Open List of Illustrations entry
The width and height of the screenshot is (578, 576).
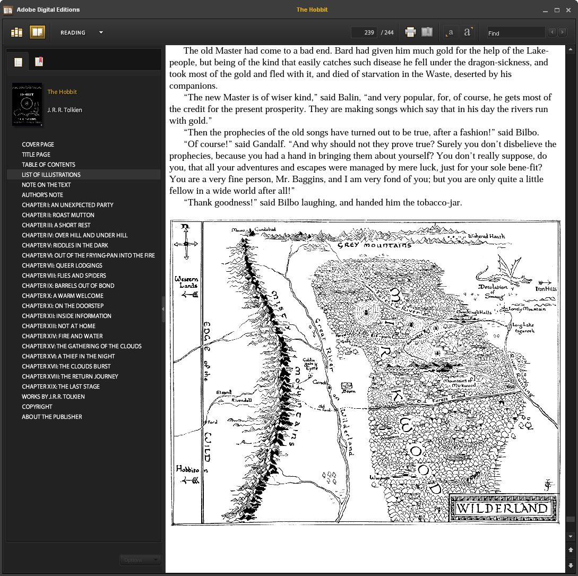coord(51,175)
